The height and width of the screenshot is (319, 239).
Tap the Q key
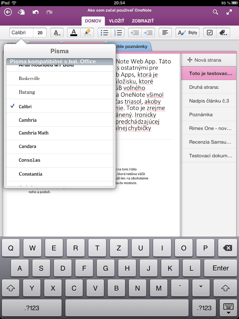(x=11, y=248)
